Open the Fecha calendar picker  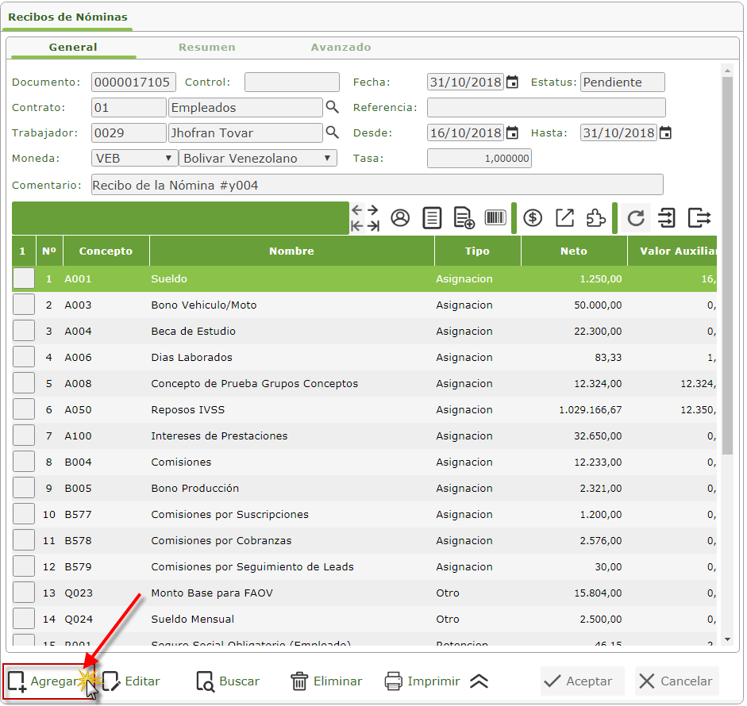pos(513,82)
